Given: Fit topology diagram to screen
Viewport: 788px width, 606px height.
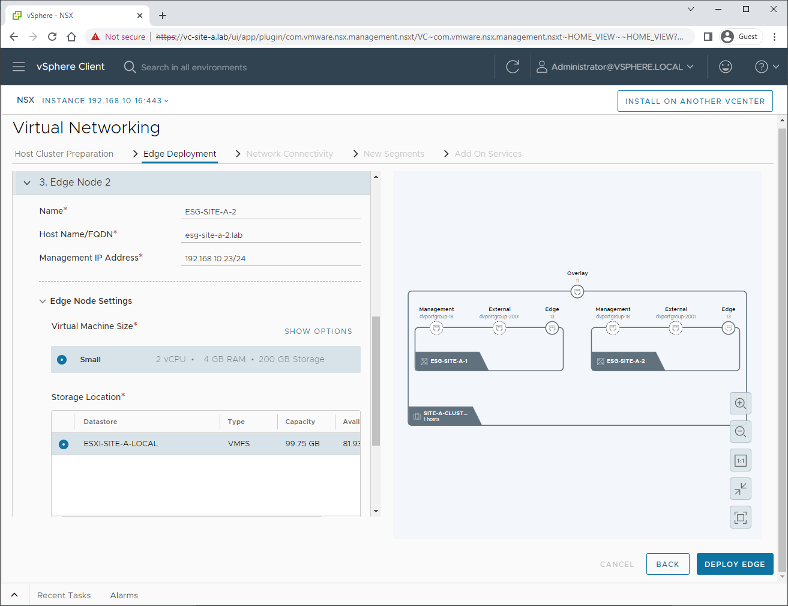Looking at the screenshot, I should point(741,518).
